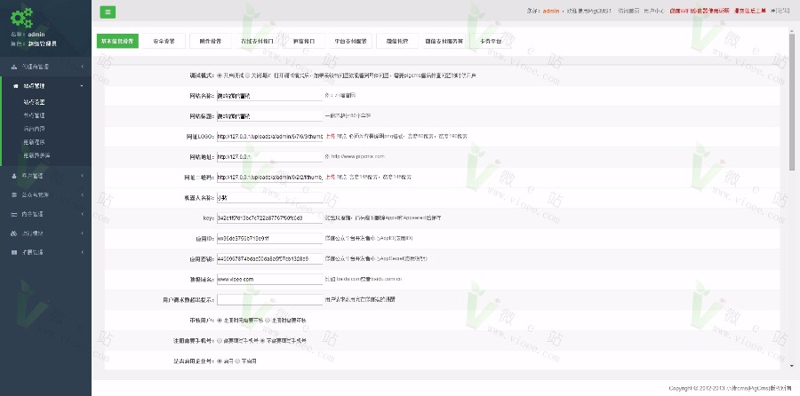800x396 pixels.
Task: Click the second red header link
Action: click(750, 11)
